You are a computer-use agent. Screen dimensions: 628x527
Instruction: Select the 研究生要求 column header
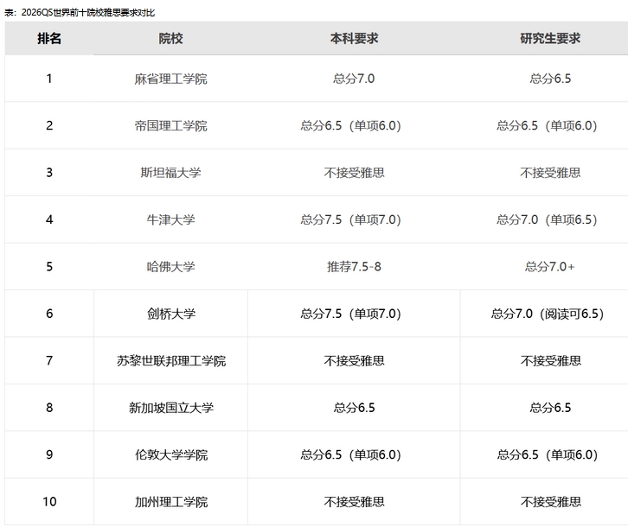click(550, 38)
